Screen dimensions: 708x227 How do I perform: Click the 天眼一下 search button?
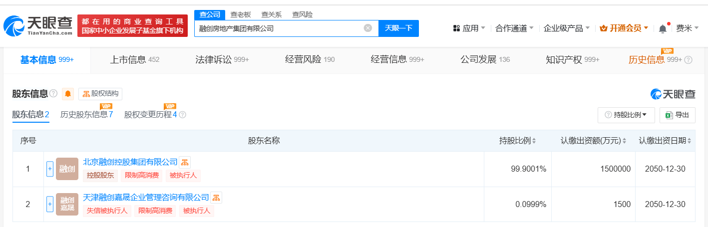tap(398, 28)
